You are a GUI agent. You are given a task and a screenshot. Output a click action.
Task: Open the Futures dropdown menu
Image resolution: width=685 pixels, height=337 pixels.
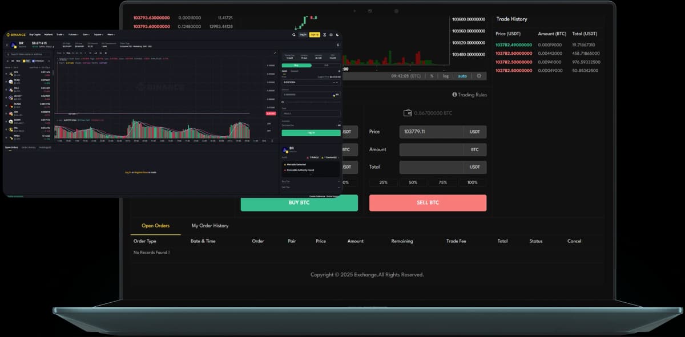[72, 35]
